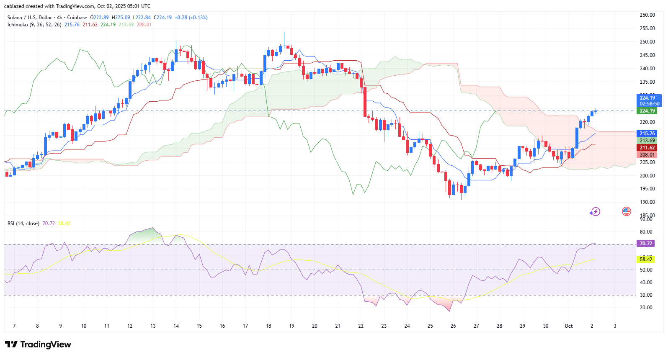
Task: Click the blue 224.19 countdown price label
Action: click(649, 100)
